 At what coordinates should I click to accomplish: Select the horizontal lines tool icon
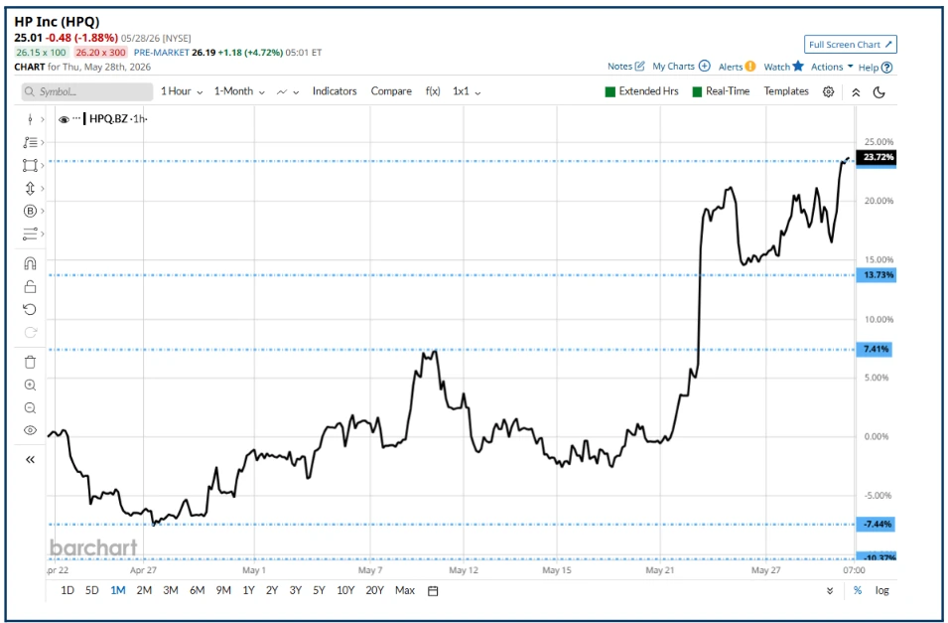[30, 234]
